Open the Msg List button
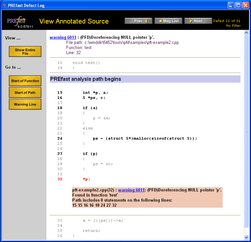Image resolution: width=251 pixels, height=242 pixels. pos(168,21)
